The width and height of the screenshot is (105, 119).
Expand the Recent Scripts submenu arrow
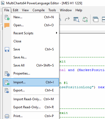coord(57,33)
